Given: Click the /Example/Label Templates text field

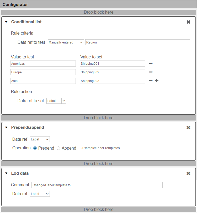Looking at the screenshot, I should pos(132,148).
